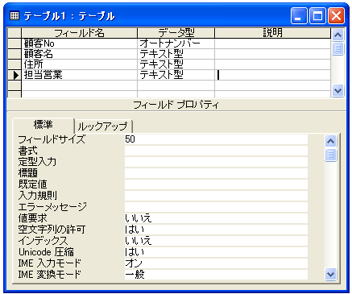Click the インデックス property label
The image size is (352, 294).
[43, 241]
